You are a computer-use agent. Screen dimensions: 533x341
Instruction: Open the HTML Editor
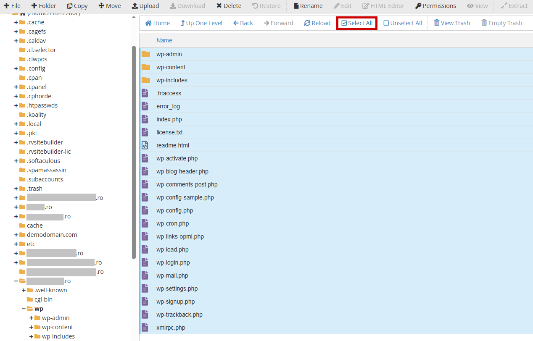click(x=383, y=6)
